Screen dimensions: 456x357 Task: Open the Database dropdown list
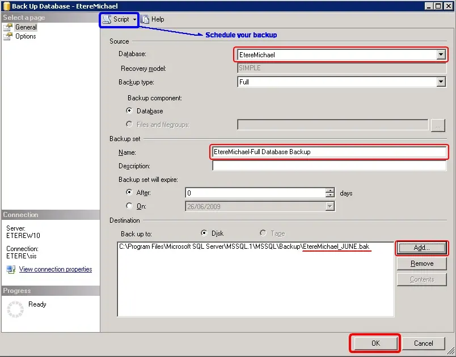[x=441, y=55]
